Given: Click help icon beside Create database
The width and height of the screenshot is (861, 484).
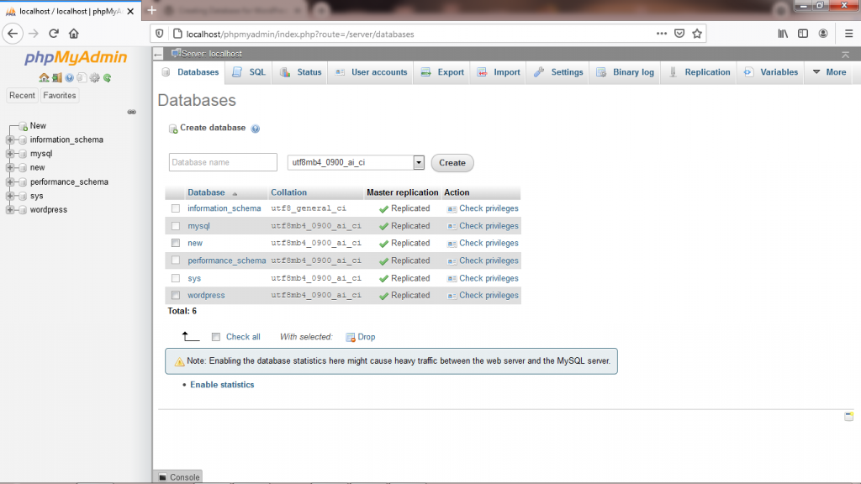Looking at the screenshot, I should (x=255, y=129).
